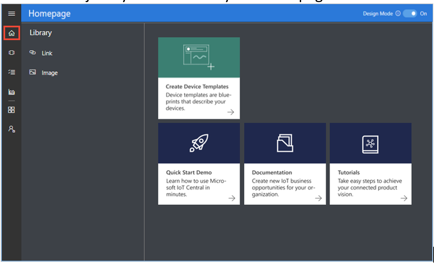
Task: Open the devices icon in sidebar
Action: 12,53
